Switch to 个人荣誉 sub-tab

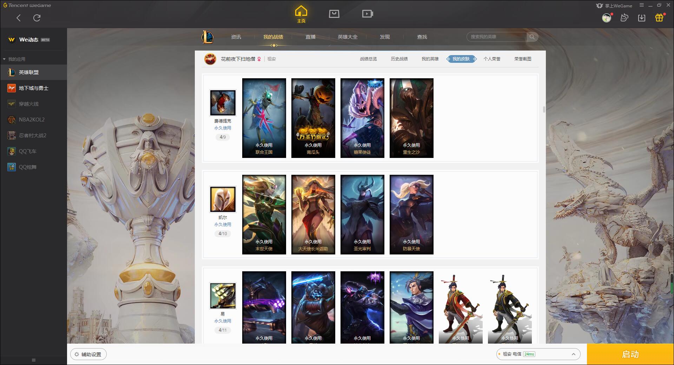pos(492,59)
